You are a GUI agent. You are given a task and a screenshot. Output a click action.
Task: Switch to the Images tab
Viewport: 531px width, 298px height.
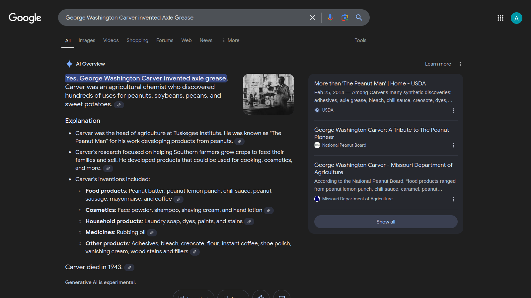pyautogui.click(x=87, y=40)
